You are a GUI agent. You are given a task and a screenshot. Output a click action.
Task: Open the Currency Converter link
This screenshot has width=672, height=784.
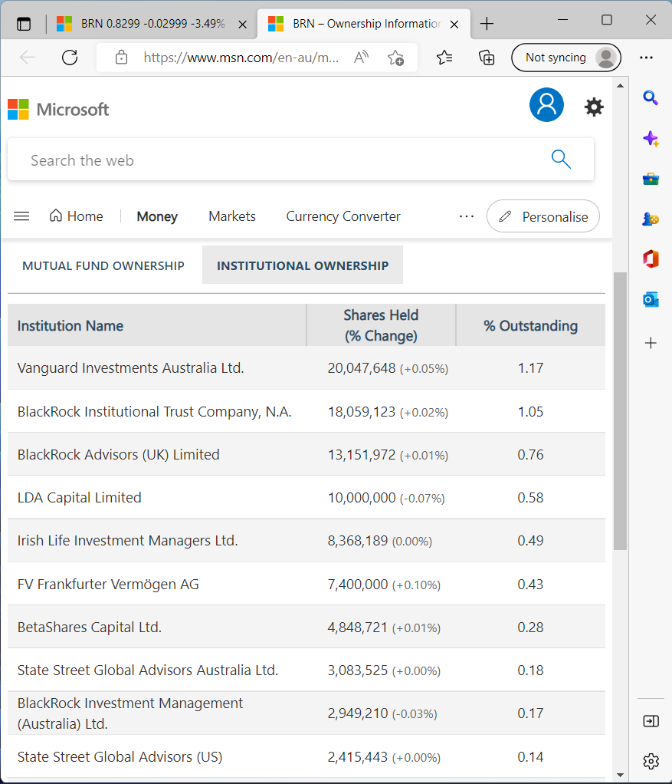click(343, 216)
